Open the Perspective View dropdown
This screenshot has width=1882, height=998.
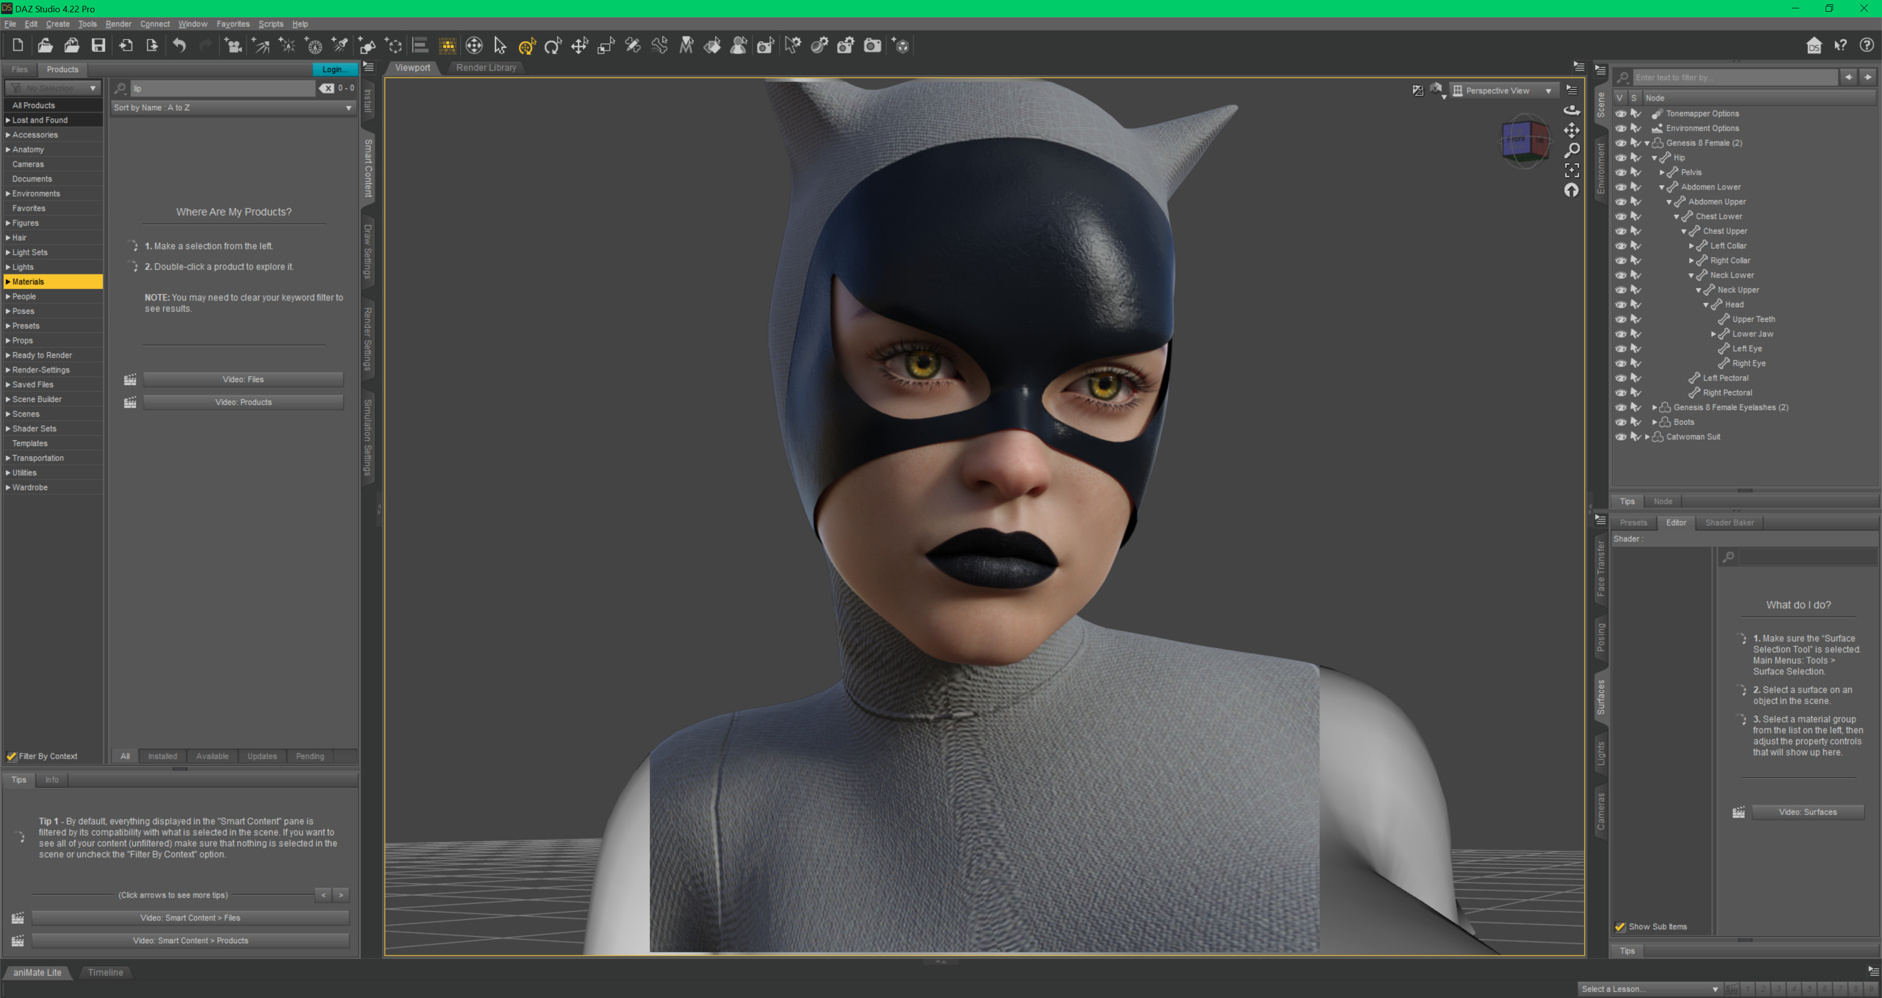(1504, 91)
